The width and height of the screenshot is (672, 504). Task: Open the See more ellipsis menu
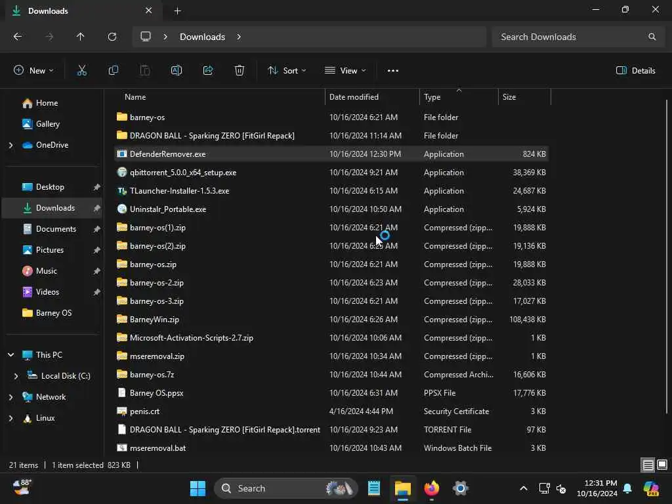[393, 71]
